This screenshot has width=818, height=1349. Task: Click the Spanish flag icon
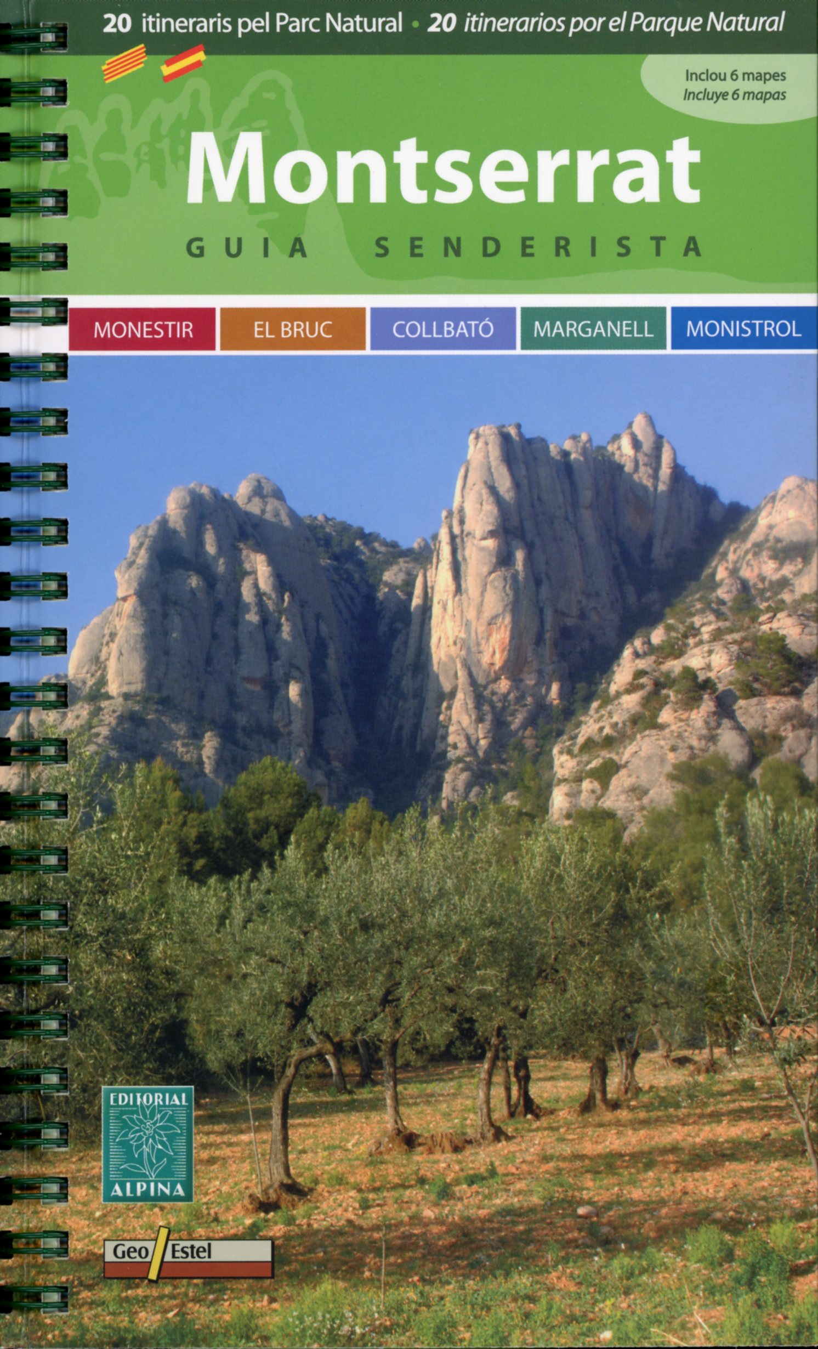[x=183, y=63]
